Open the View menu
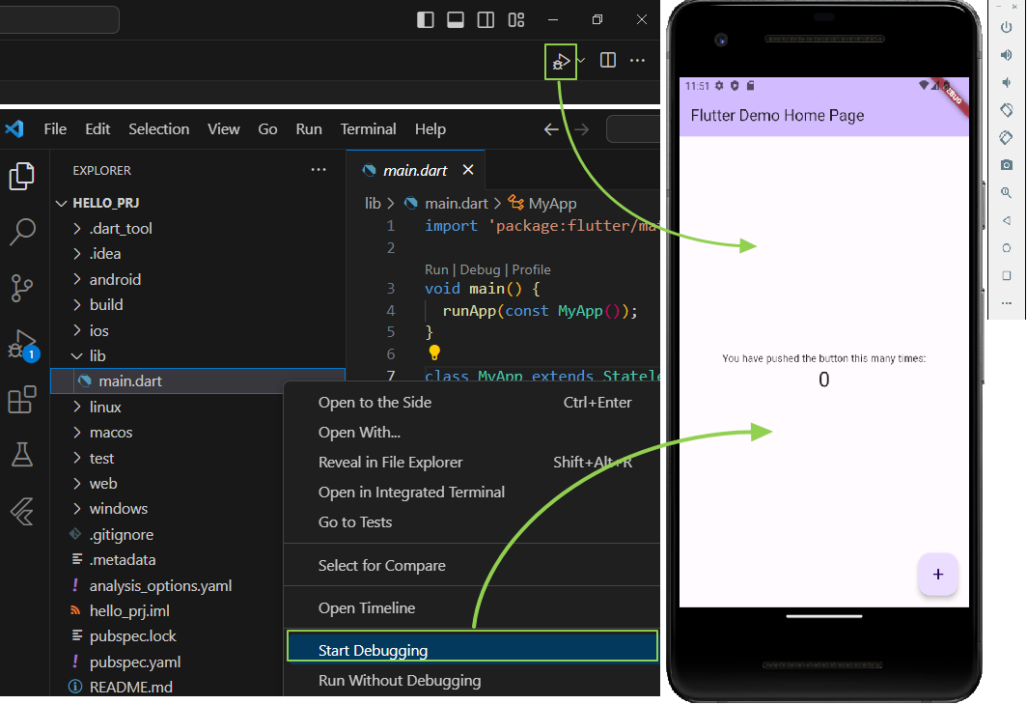Screen dimensions: 1027x704 223,129
